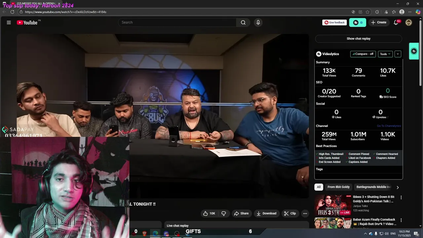Open the browser Extensions puzzle icon
Viewport: 423px width, 238px height.
click(x=377, y=12)
